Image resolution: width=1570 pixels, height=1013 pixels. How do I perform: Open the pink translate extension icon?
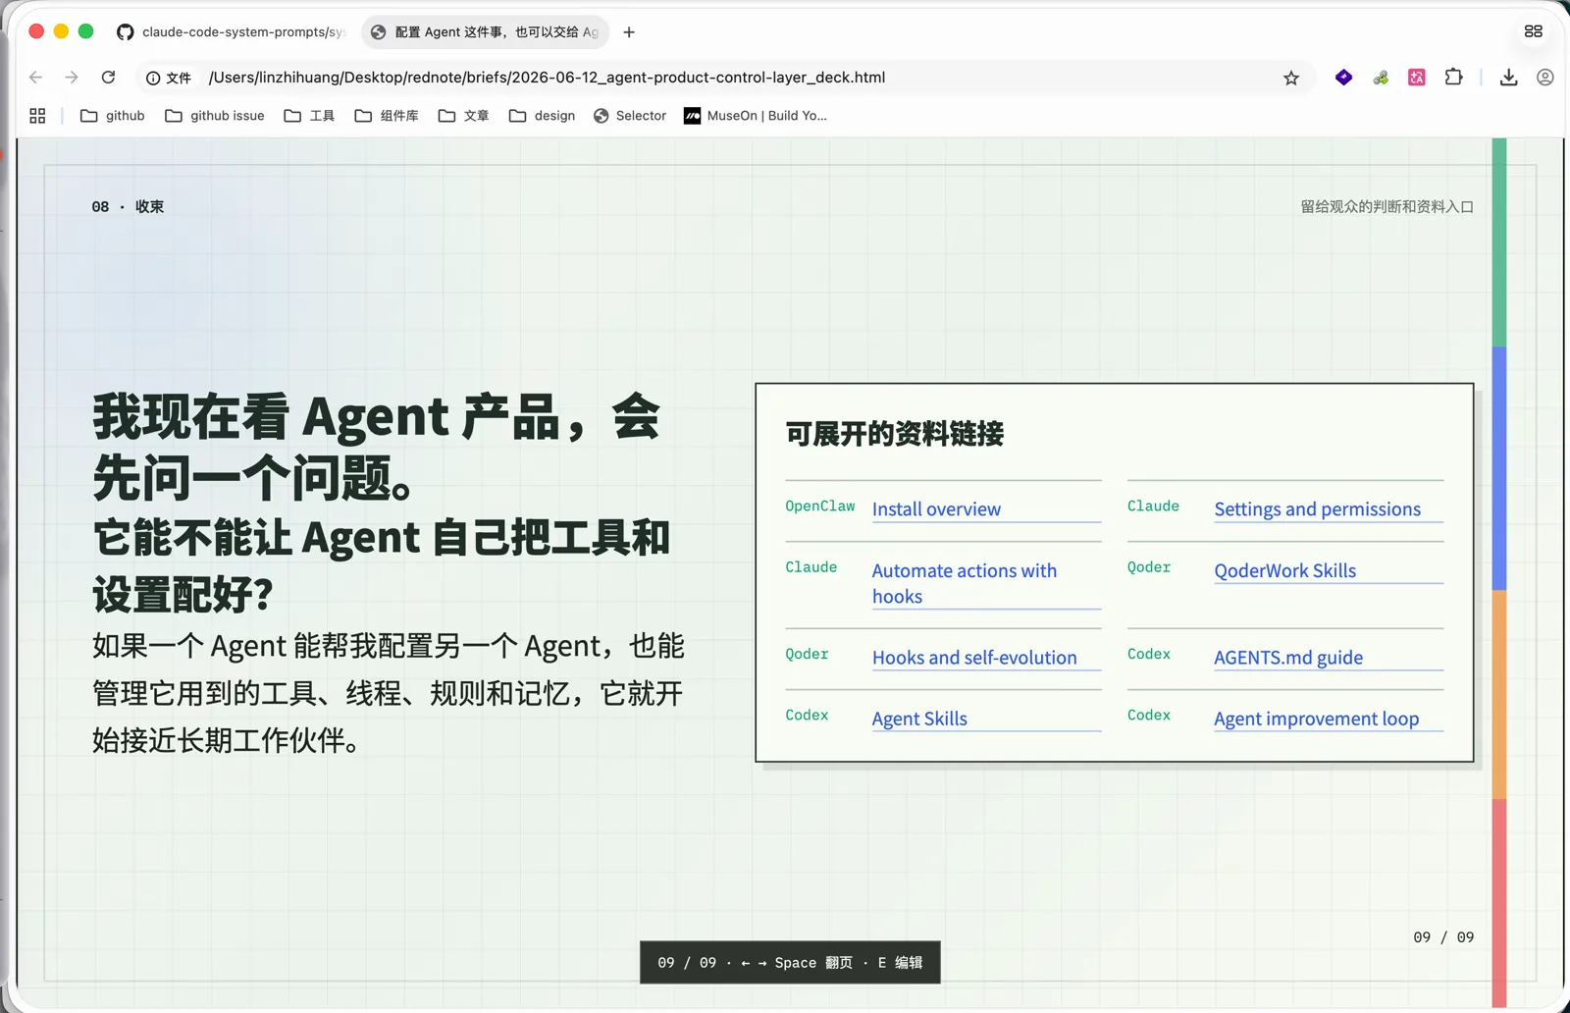point(1417,78)
